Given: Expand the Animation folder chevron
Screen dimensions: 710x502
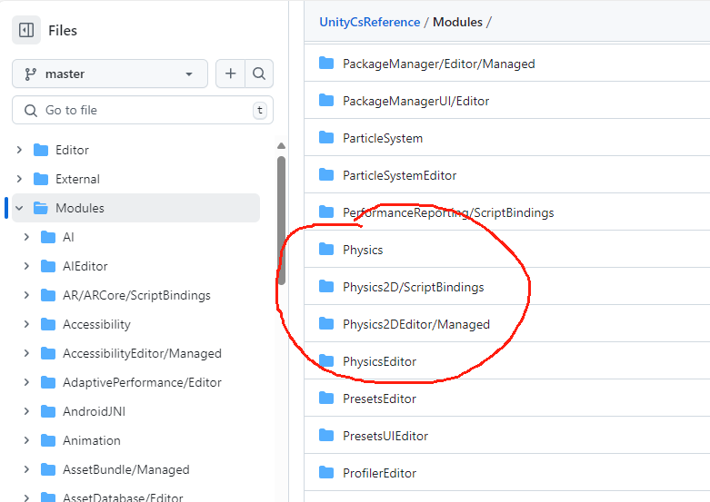Looking at the screenshot, I should [x=26, y=440].
